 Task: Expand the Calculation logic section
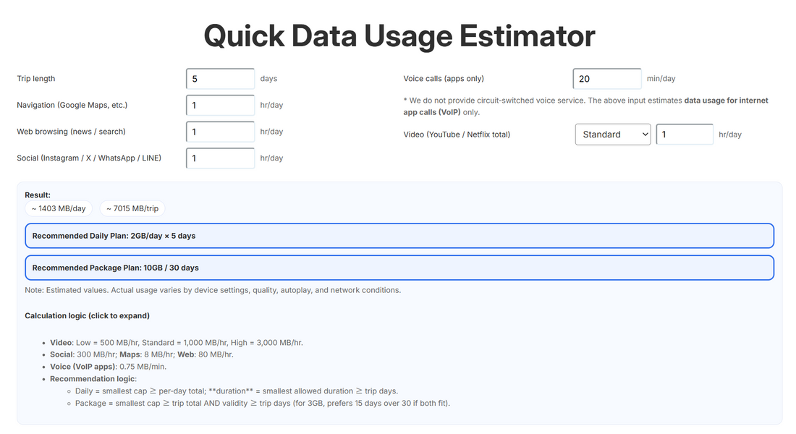[x=88, y=315]
